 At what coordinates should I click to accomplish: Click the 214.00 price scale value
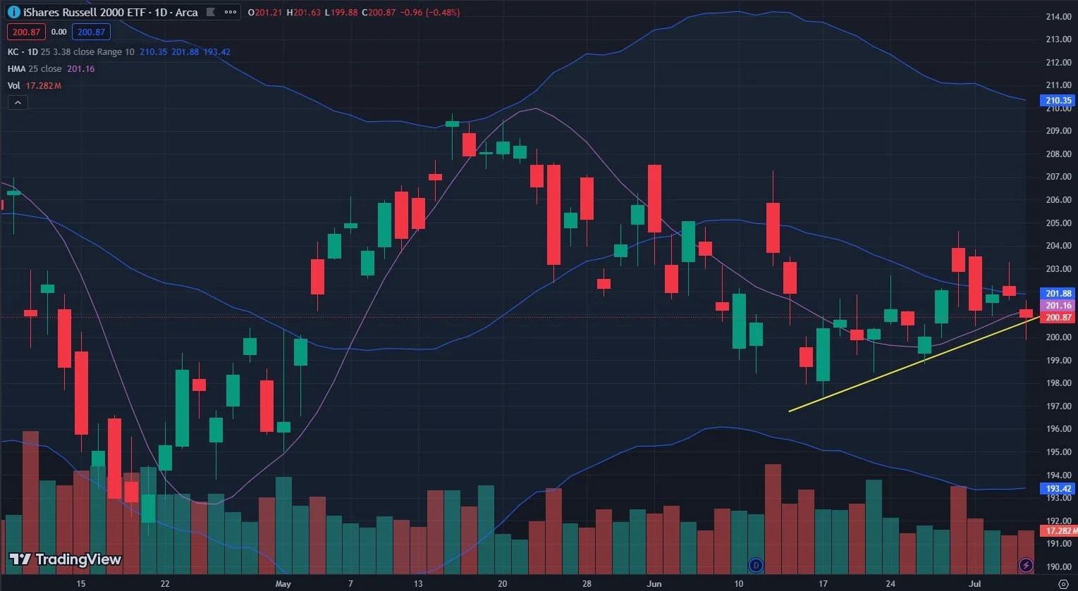click(1059, 16)
